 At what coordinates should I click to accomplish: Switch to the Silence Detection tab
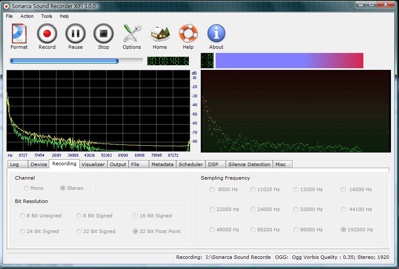click(x=249, y=164)
